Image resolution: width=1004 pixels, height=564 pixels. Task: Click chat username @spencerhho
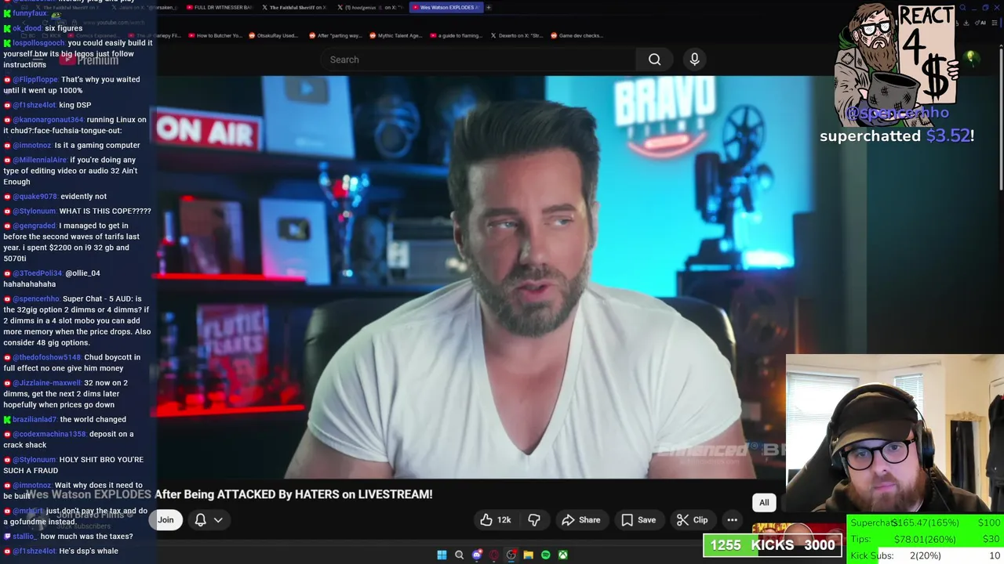(36, 298)
